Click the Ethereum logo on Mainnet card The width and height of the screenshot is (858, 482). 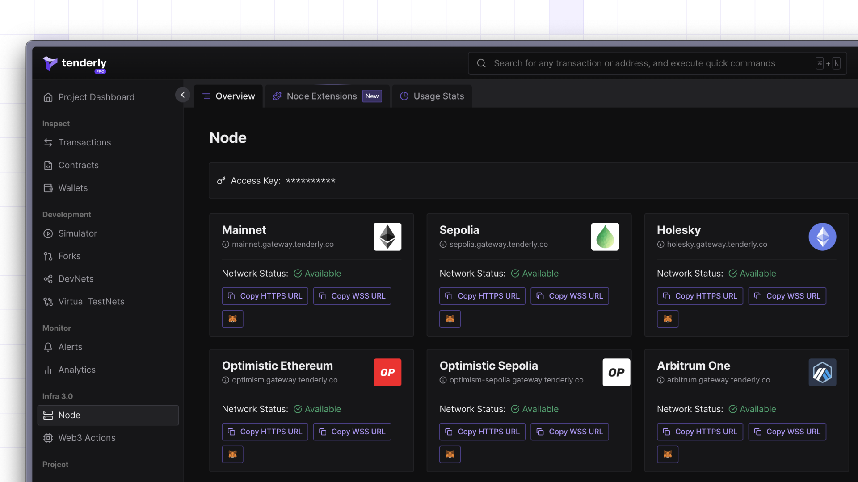coord(387,237)
